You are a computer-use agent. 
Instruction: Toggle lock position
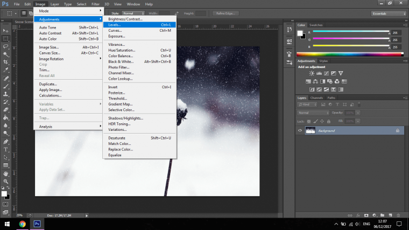322,121
